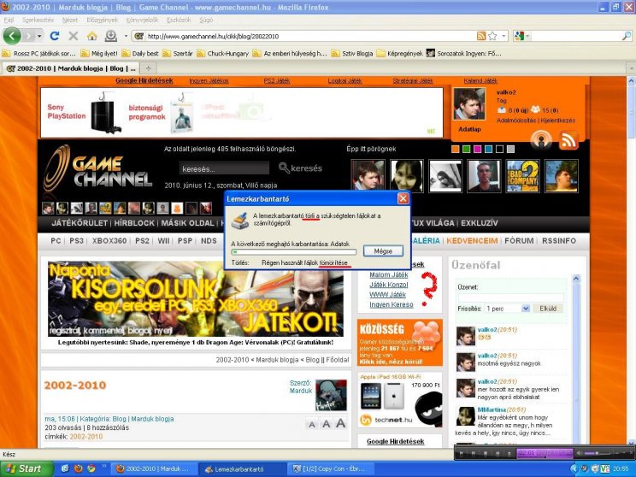Open the podcast icon beside the RSS icon

coord(541,140)
